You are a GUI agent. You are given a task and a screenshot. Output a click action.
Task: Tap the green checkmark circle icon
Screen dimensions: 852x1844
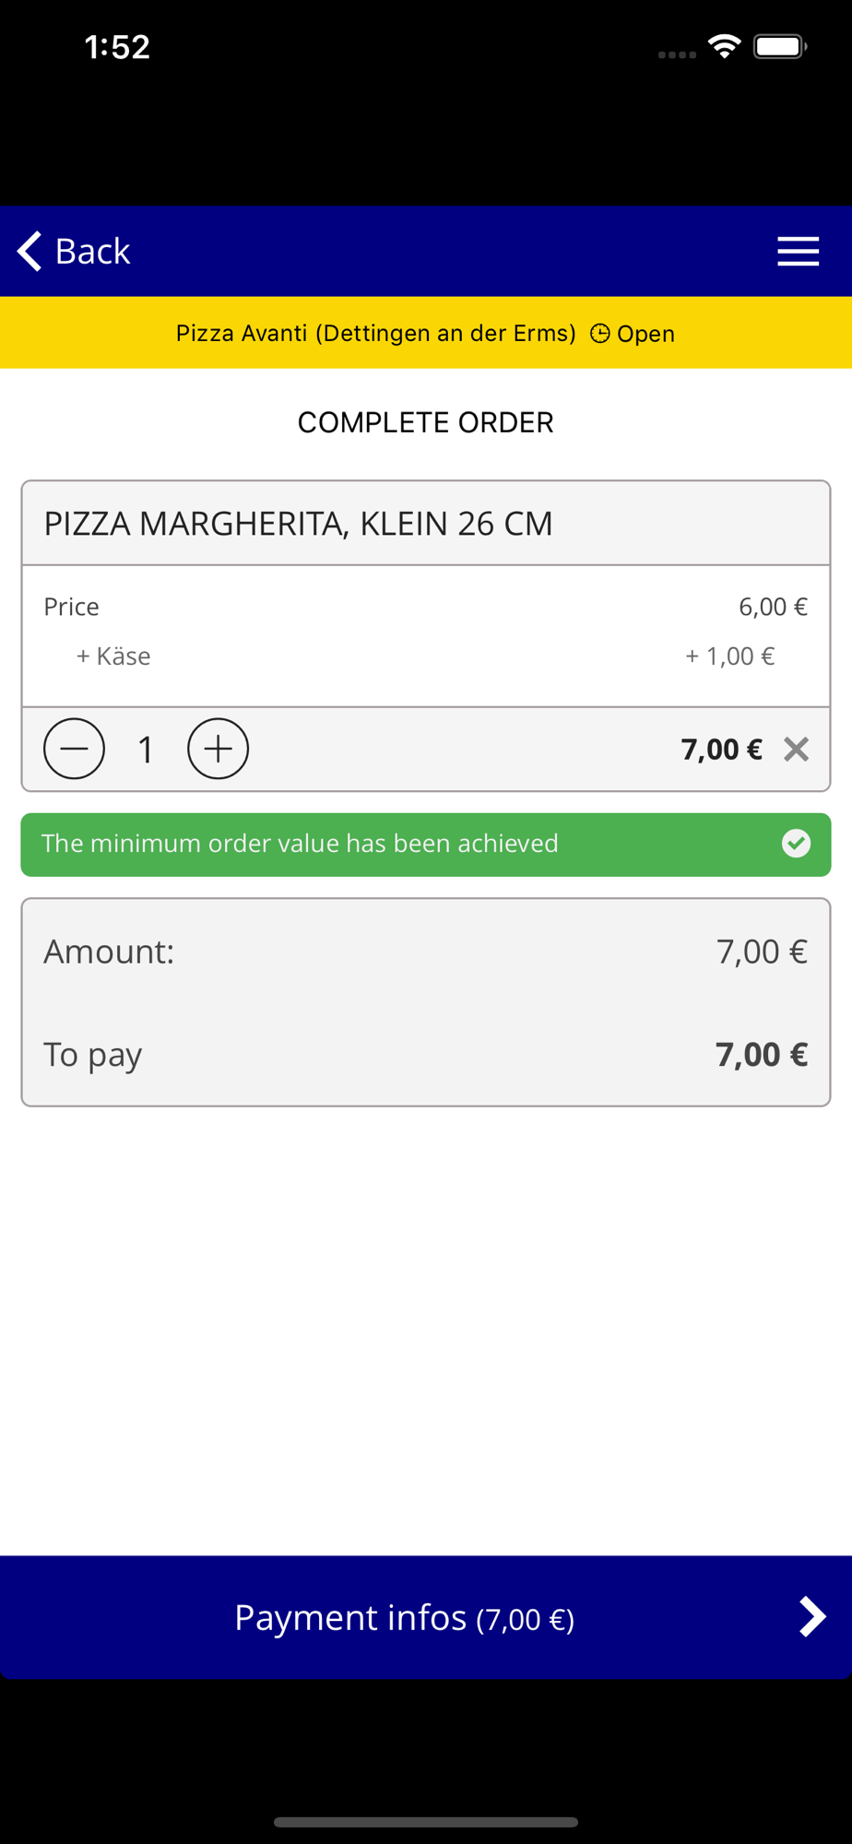tap(796, 844)
